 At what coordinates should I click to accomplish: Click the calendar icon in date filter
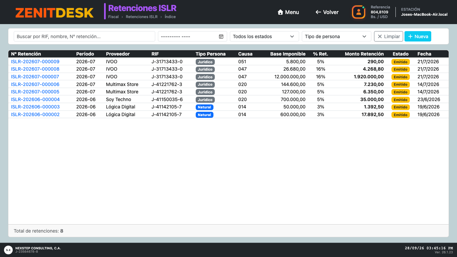coord(221,36)
